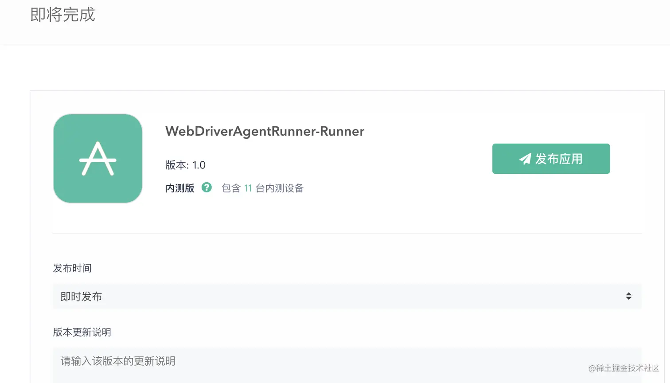Image resolution: width=670 pixels, height=383 pixels.
Task: Focus the 请输入该版本的更新说明 text area
Action: coord(347,365)
